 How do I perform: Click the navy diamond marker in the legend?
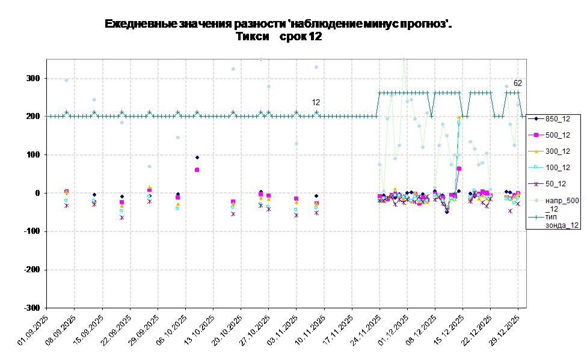[x=536, y=119]
